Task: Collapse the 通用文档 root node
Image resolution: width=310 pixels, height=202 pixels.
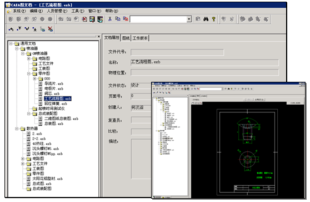Action: point(11,43)
